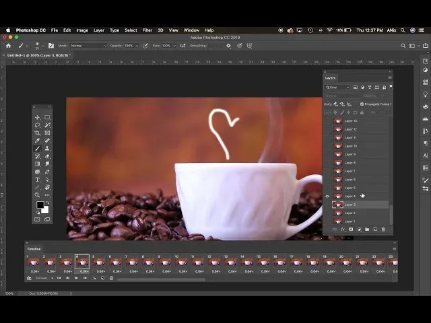
Task: Add layer mask icon in Layers panel
Action: coord(351,229)
